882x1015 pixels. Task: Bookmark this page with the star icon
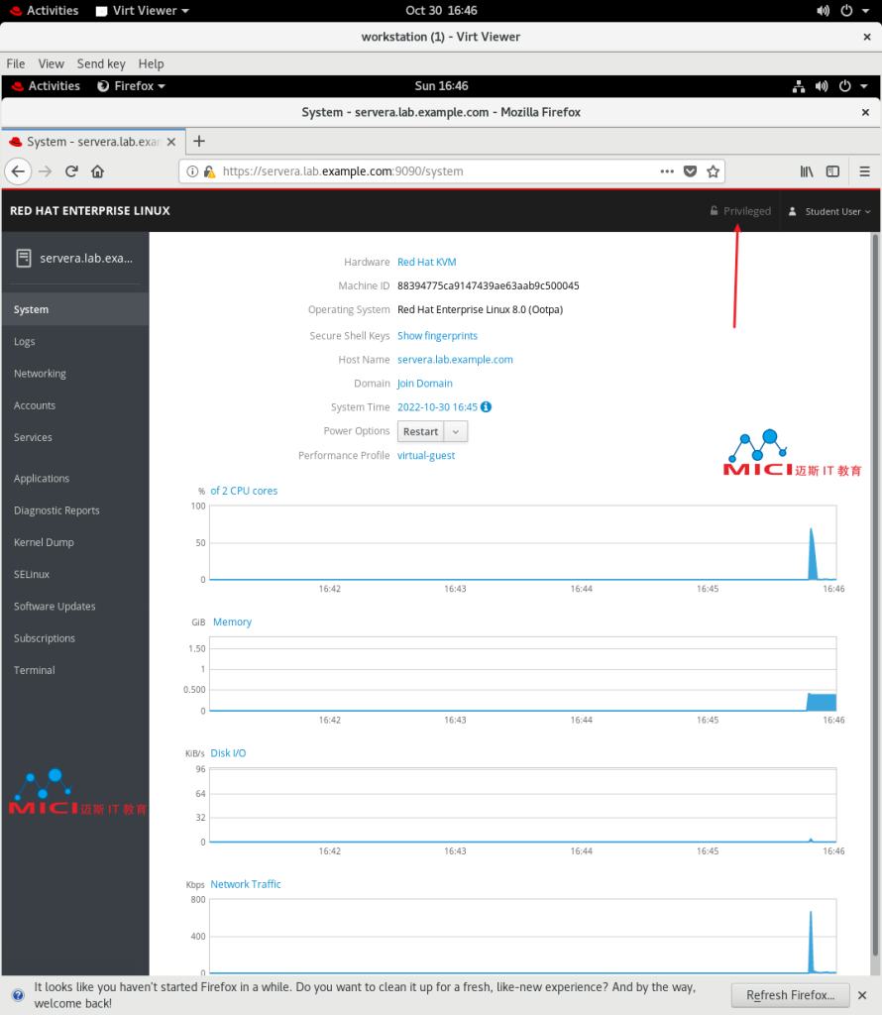point(714,171)
